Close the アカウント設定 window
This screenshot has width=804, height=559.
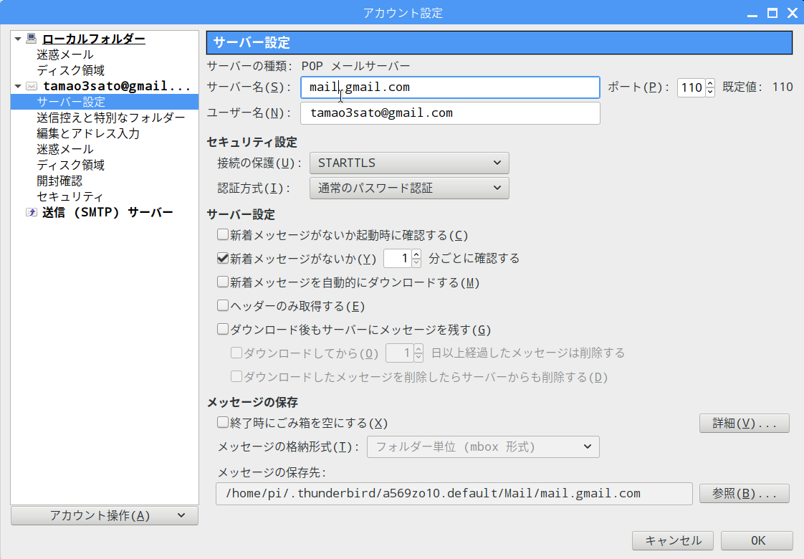pyautogui.click(x=793, y=13)
